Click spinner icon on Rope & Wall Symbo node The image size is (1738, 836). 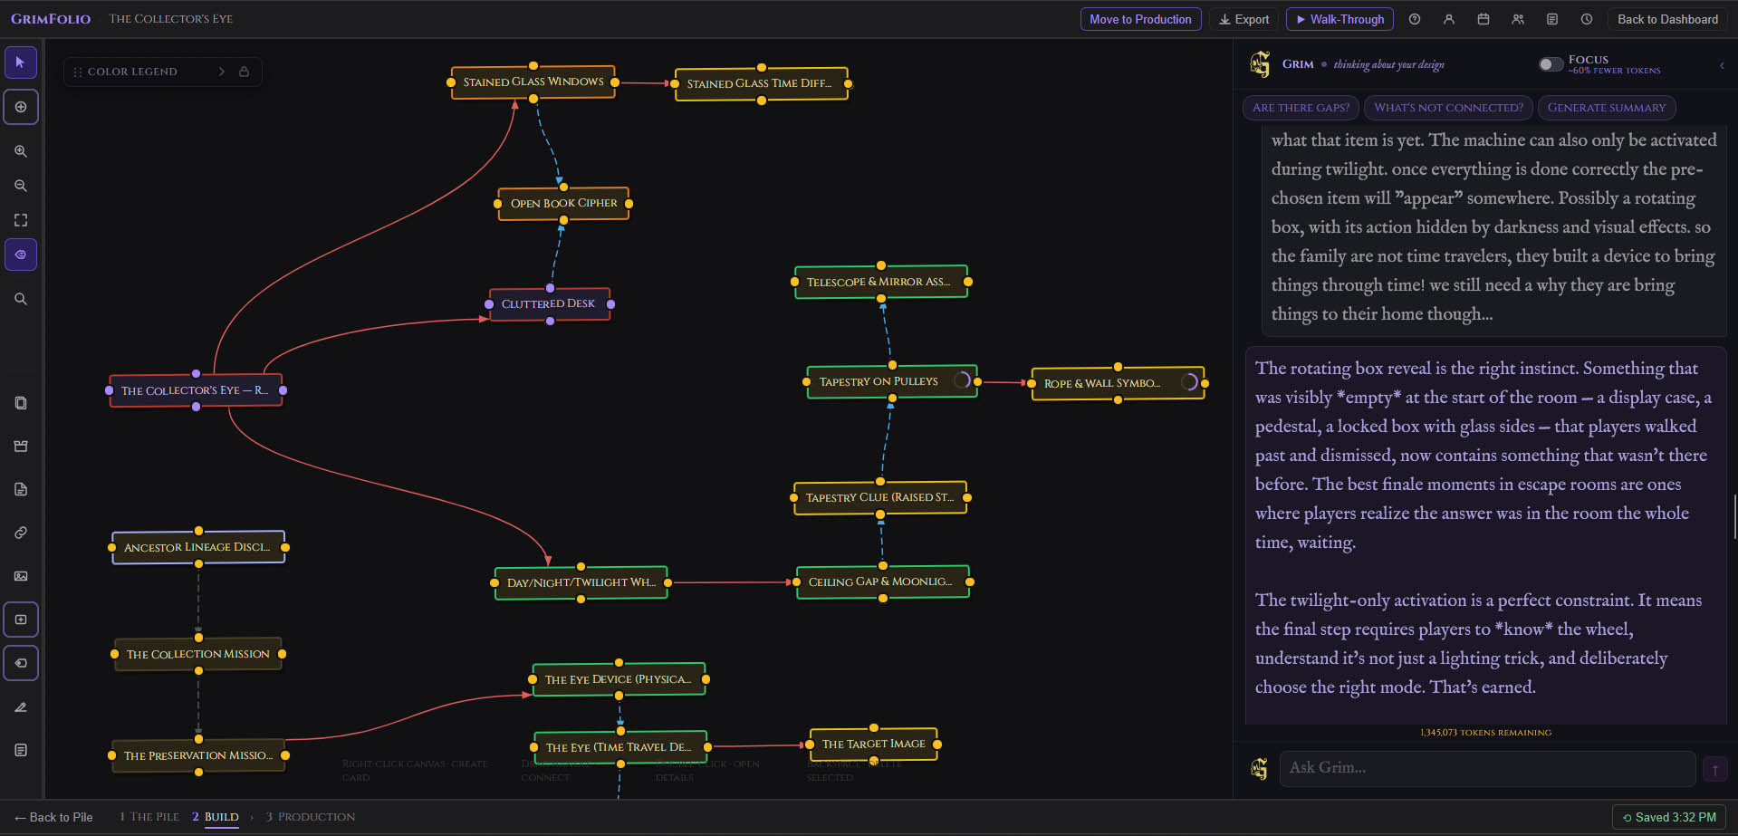coord(1189,382)
